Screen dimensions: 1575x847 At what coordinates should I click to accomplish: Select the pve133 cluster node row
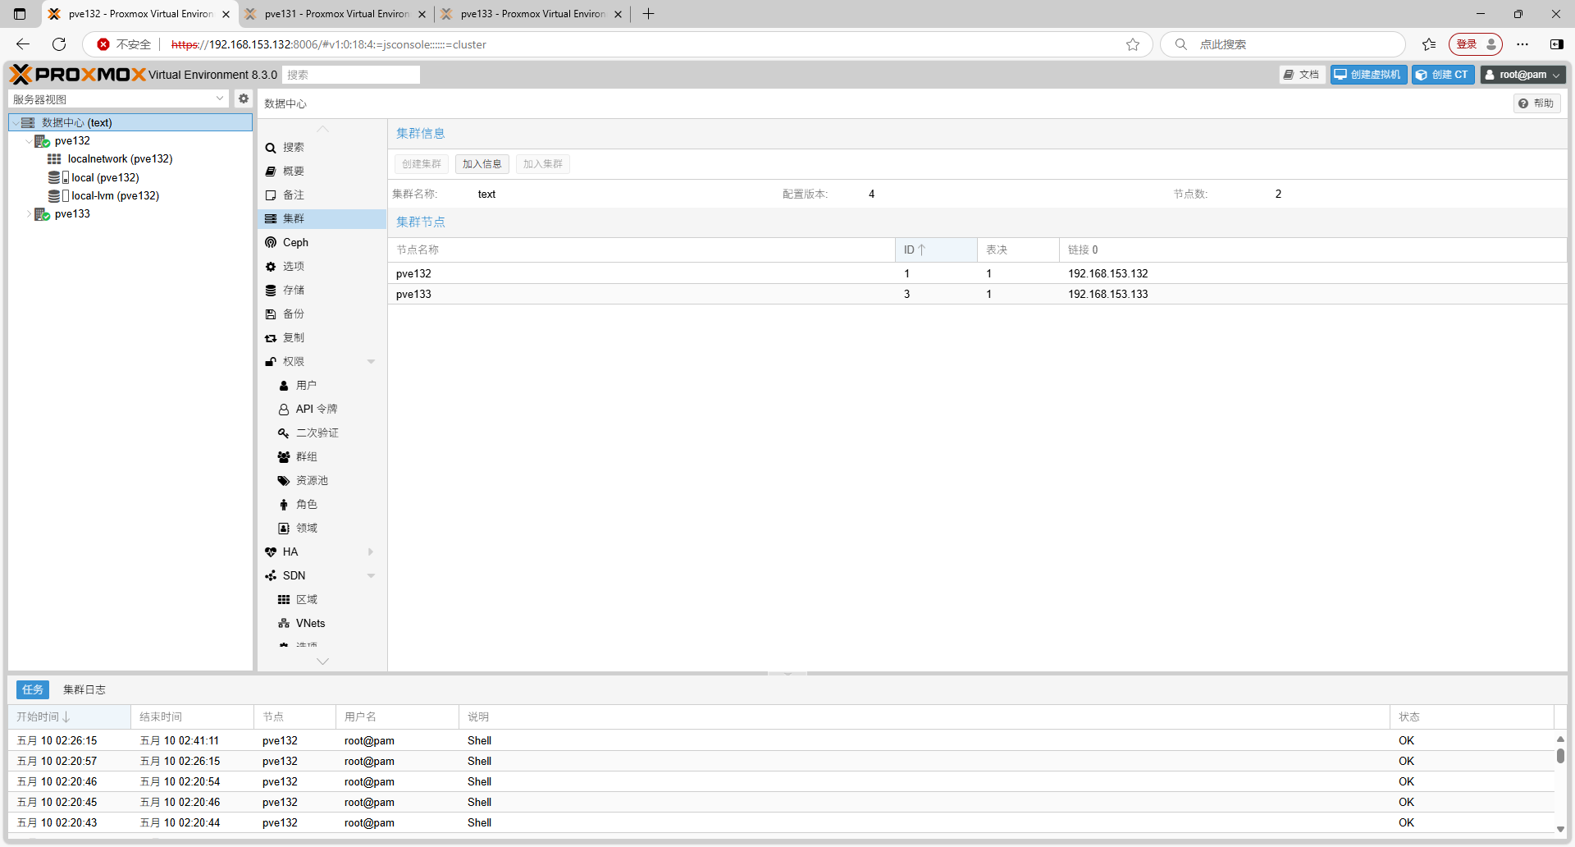[976, 295]
